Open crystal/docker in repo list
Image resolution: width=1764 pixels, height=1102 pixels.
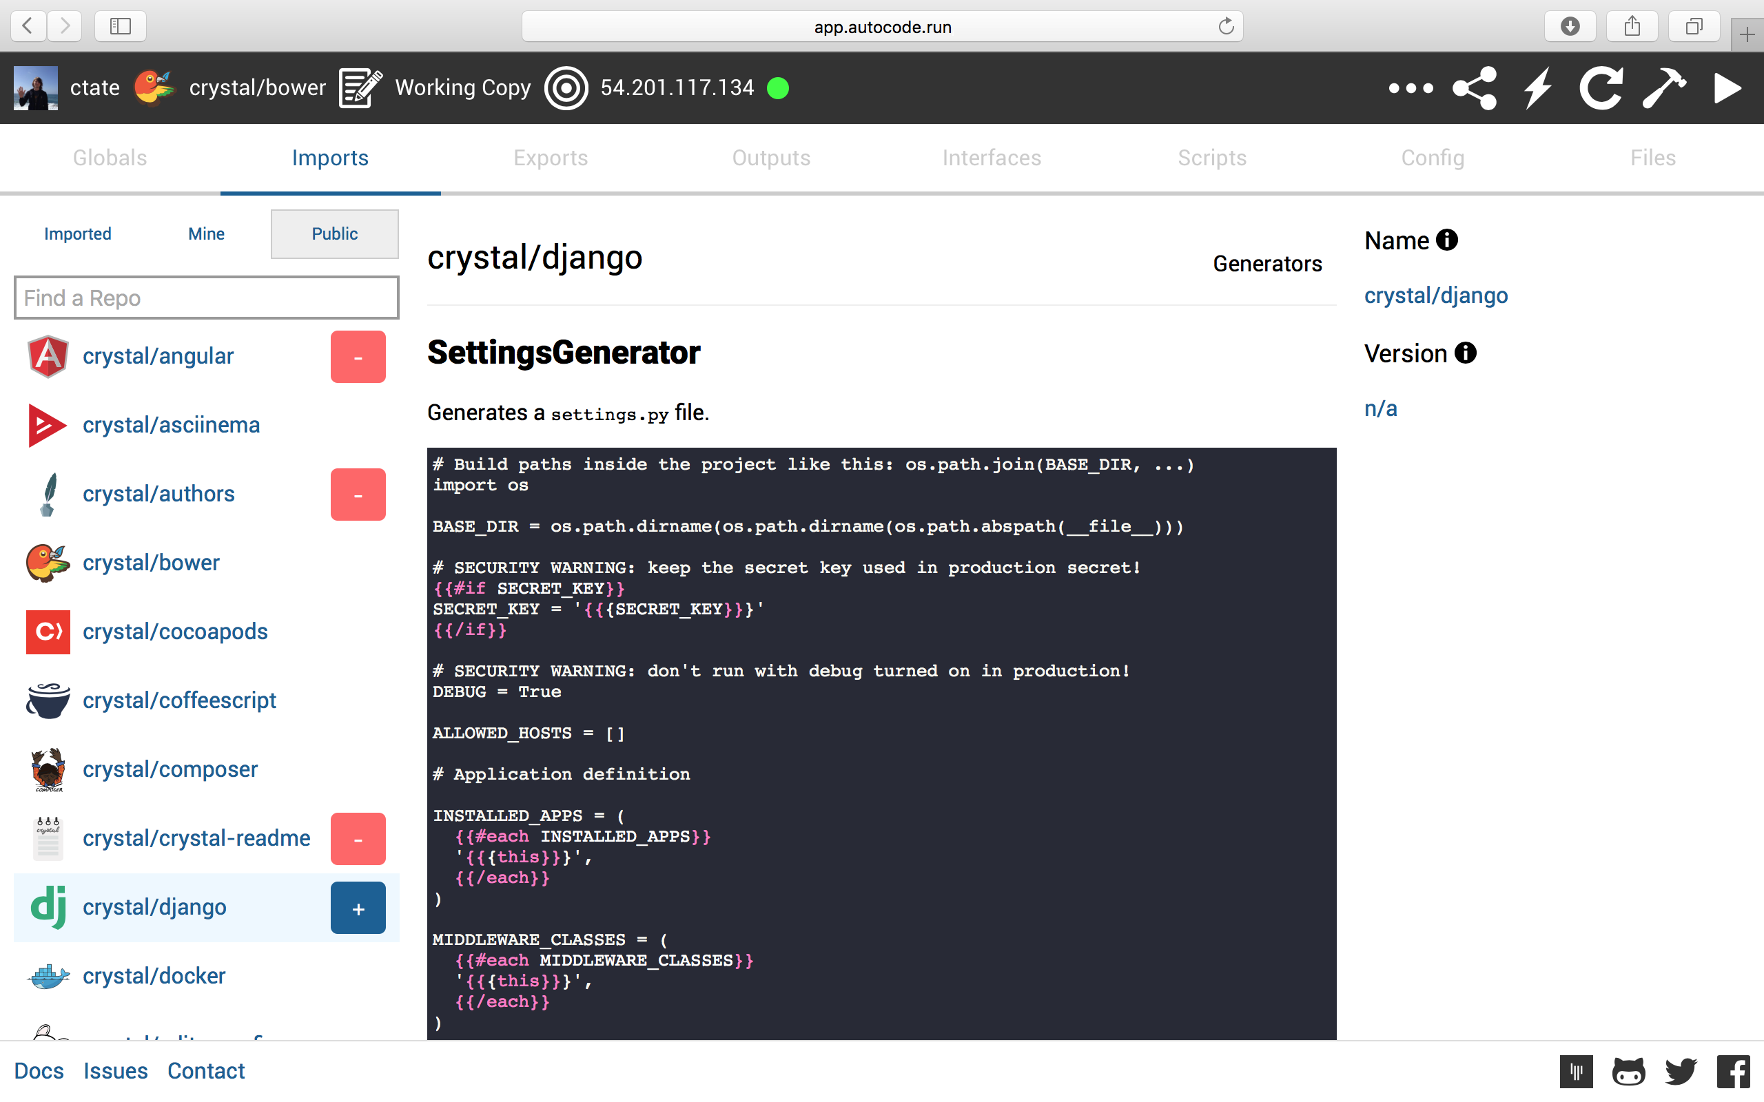point(154,976)
